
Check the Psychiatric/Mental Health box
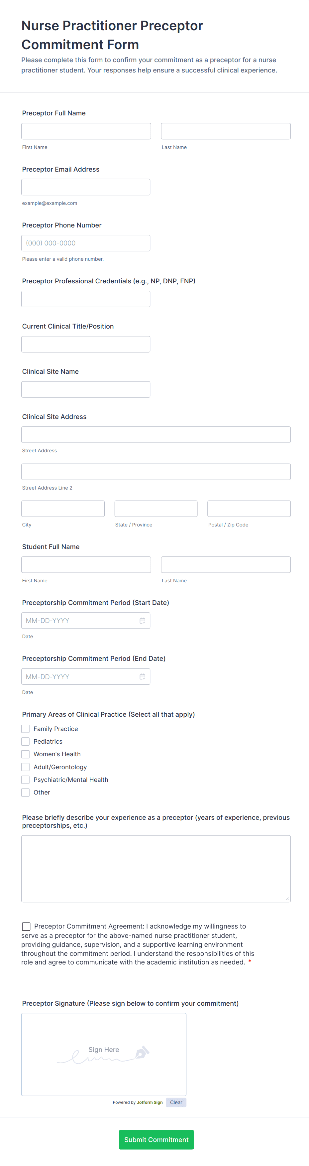tap(26, 780)
